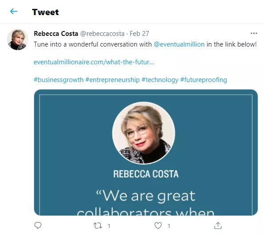Click the retweet arrows icon
The image size is (263, 235).
click(x=98, y=226)
